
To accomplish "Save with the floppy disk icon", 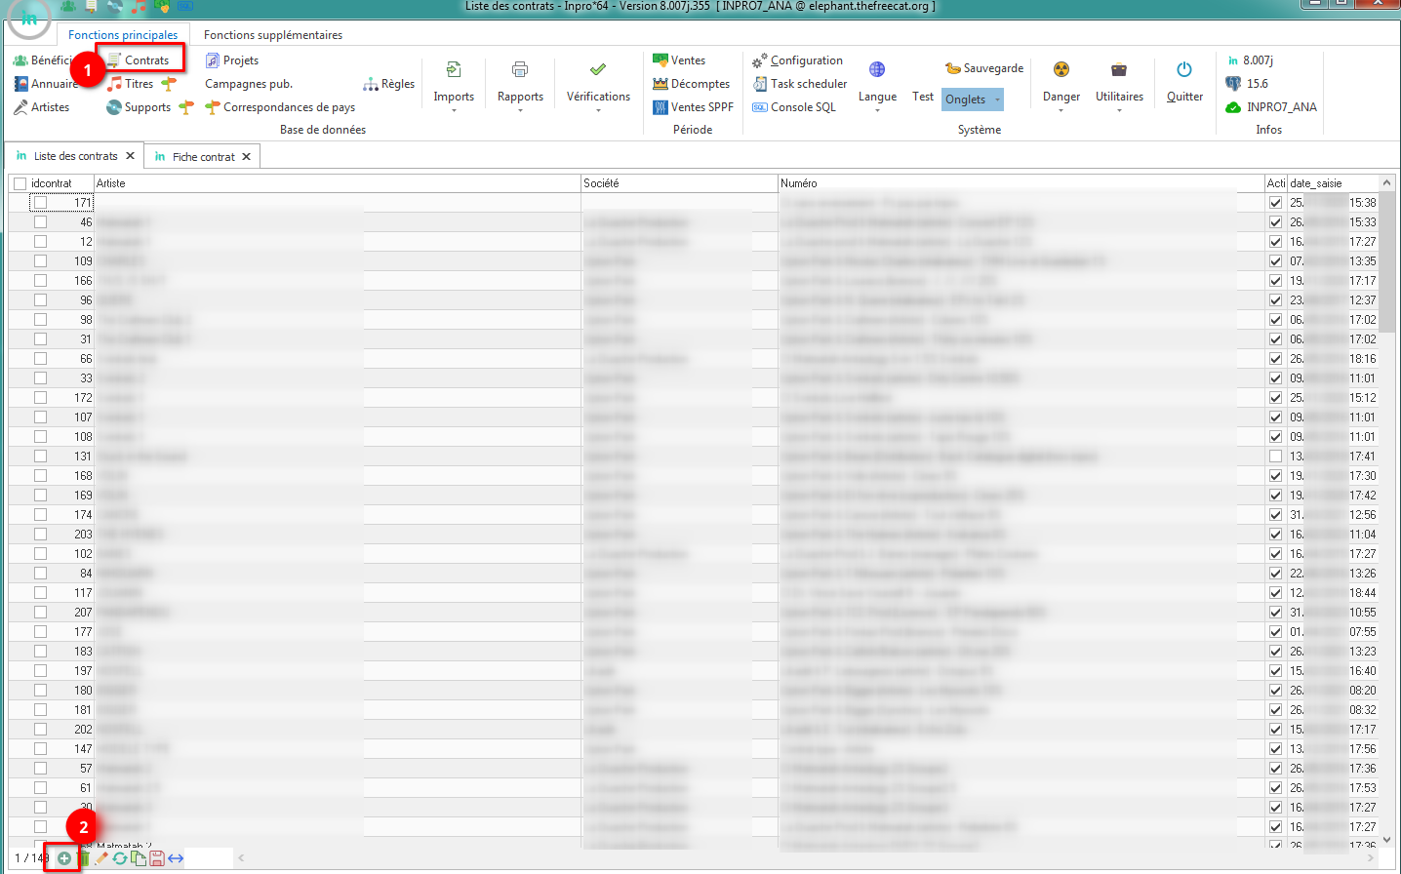I will [157, 858].
